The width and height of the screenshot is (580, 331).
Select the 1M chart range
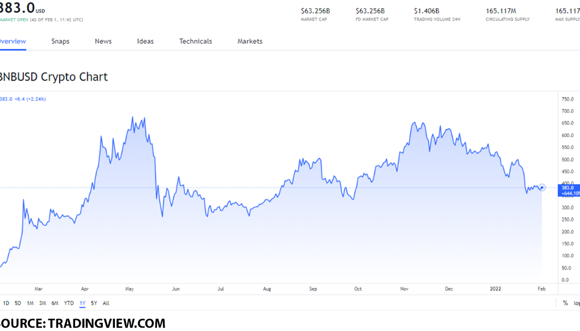[30, 303]
